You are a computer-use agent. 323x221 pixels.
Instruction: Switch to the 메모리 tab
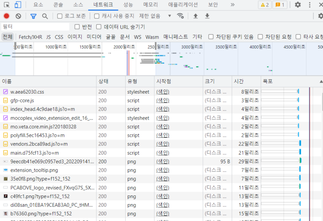tap(150, 5)
